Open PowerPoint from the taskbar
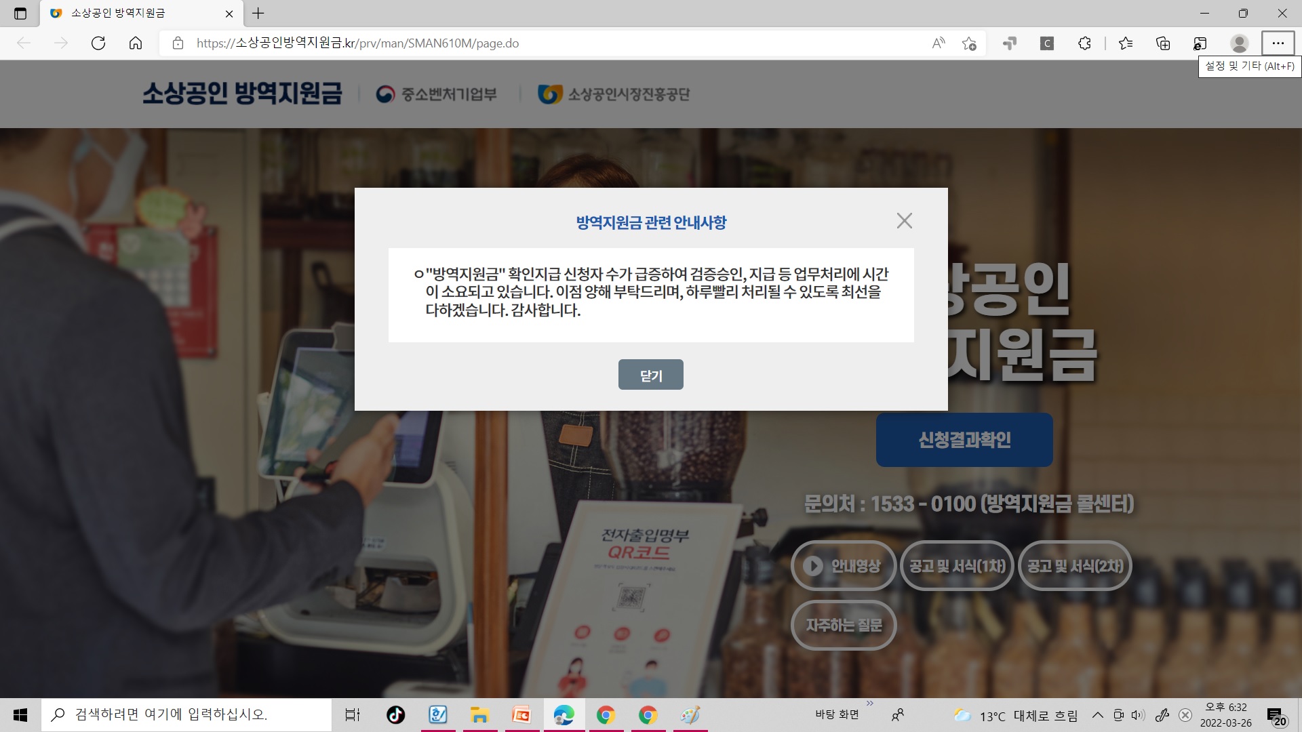The width and height of the screenshot is (1302, 732). point(522,715)
